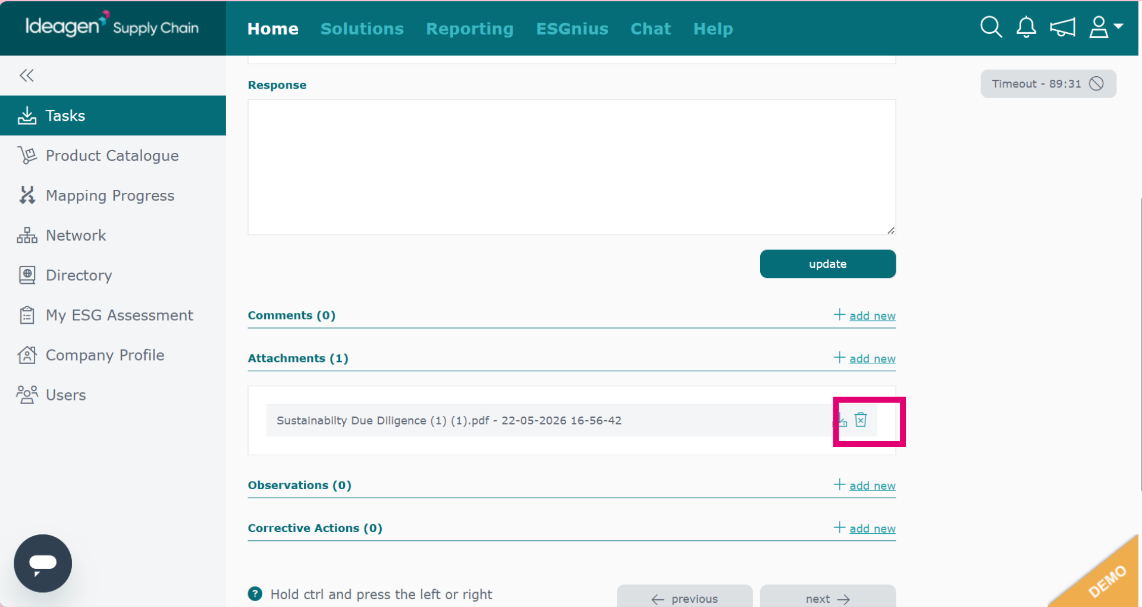1142x607 pixels.
Task: Open the announcements megaphone icon
Action: pos(1062,27)
